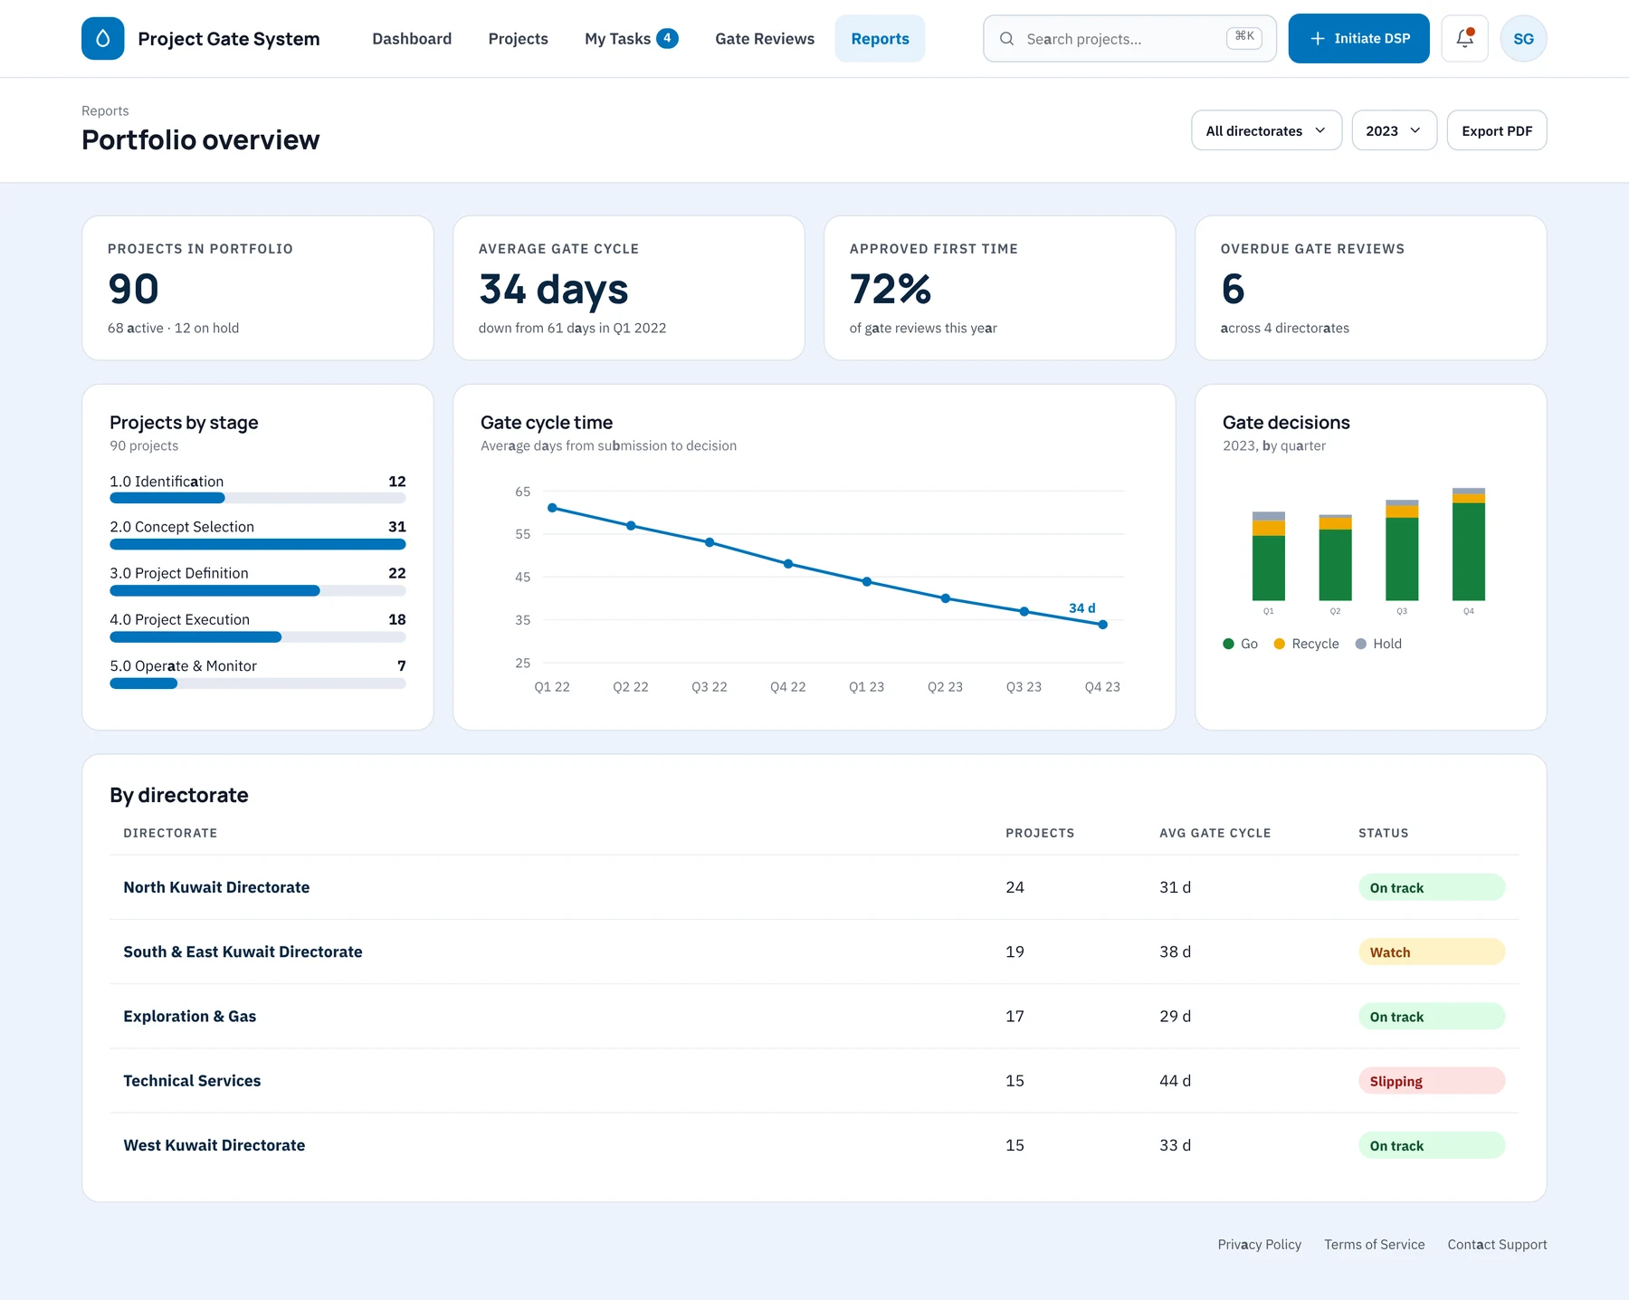Screen dimensions: 1629x1300
Task: Export the report as PDF
Action: click(x=1497, y=130)
